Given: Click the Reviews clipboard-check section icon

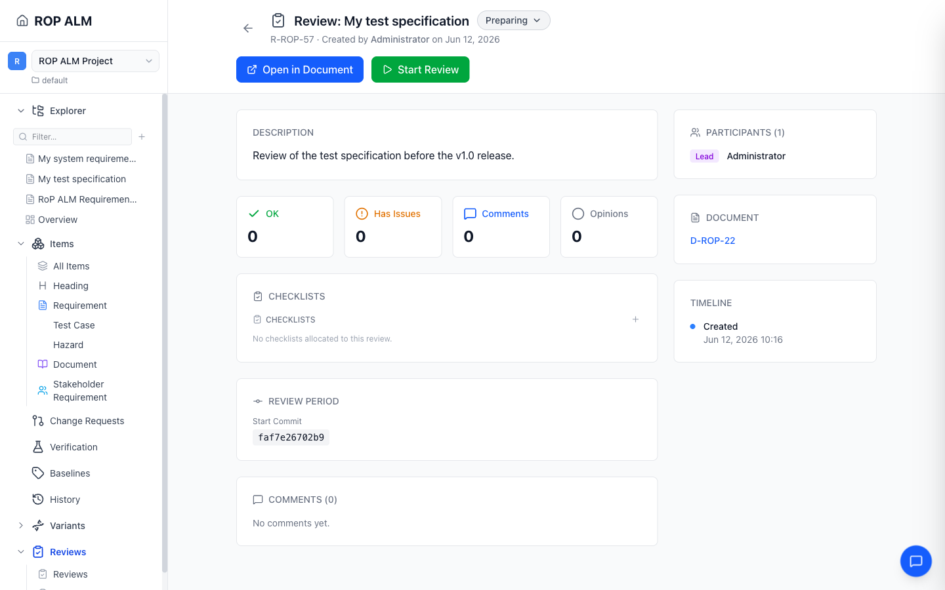Looking at the screenshot, I should (38, 552).
